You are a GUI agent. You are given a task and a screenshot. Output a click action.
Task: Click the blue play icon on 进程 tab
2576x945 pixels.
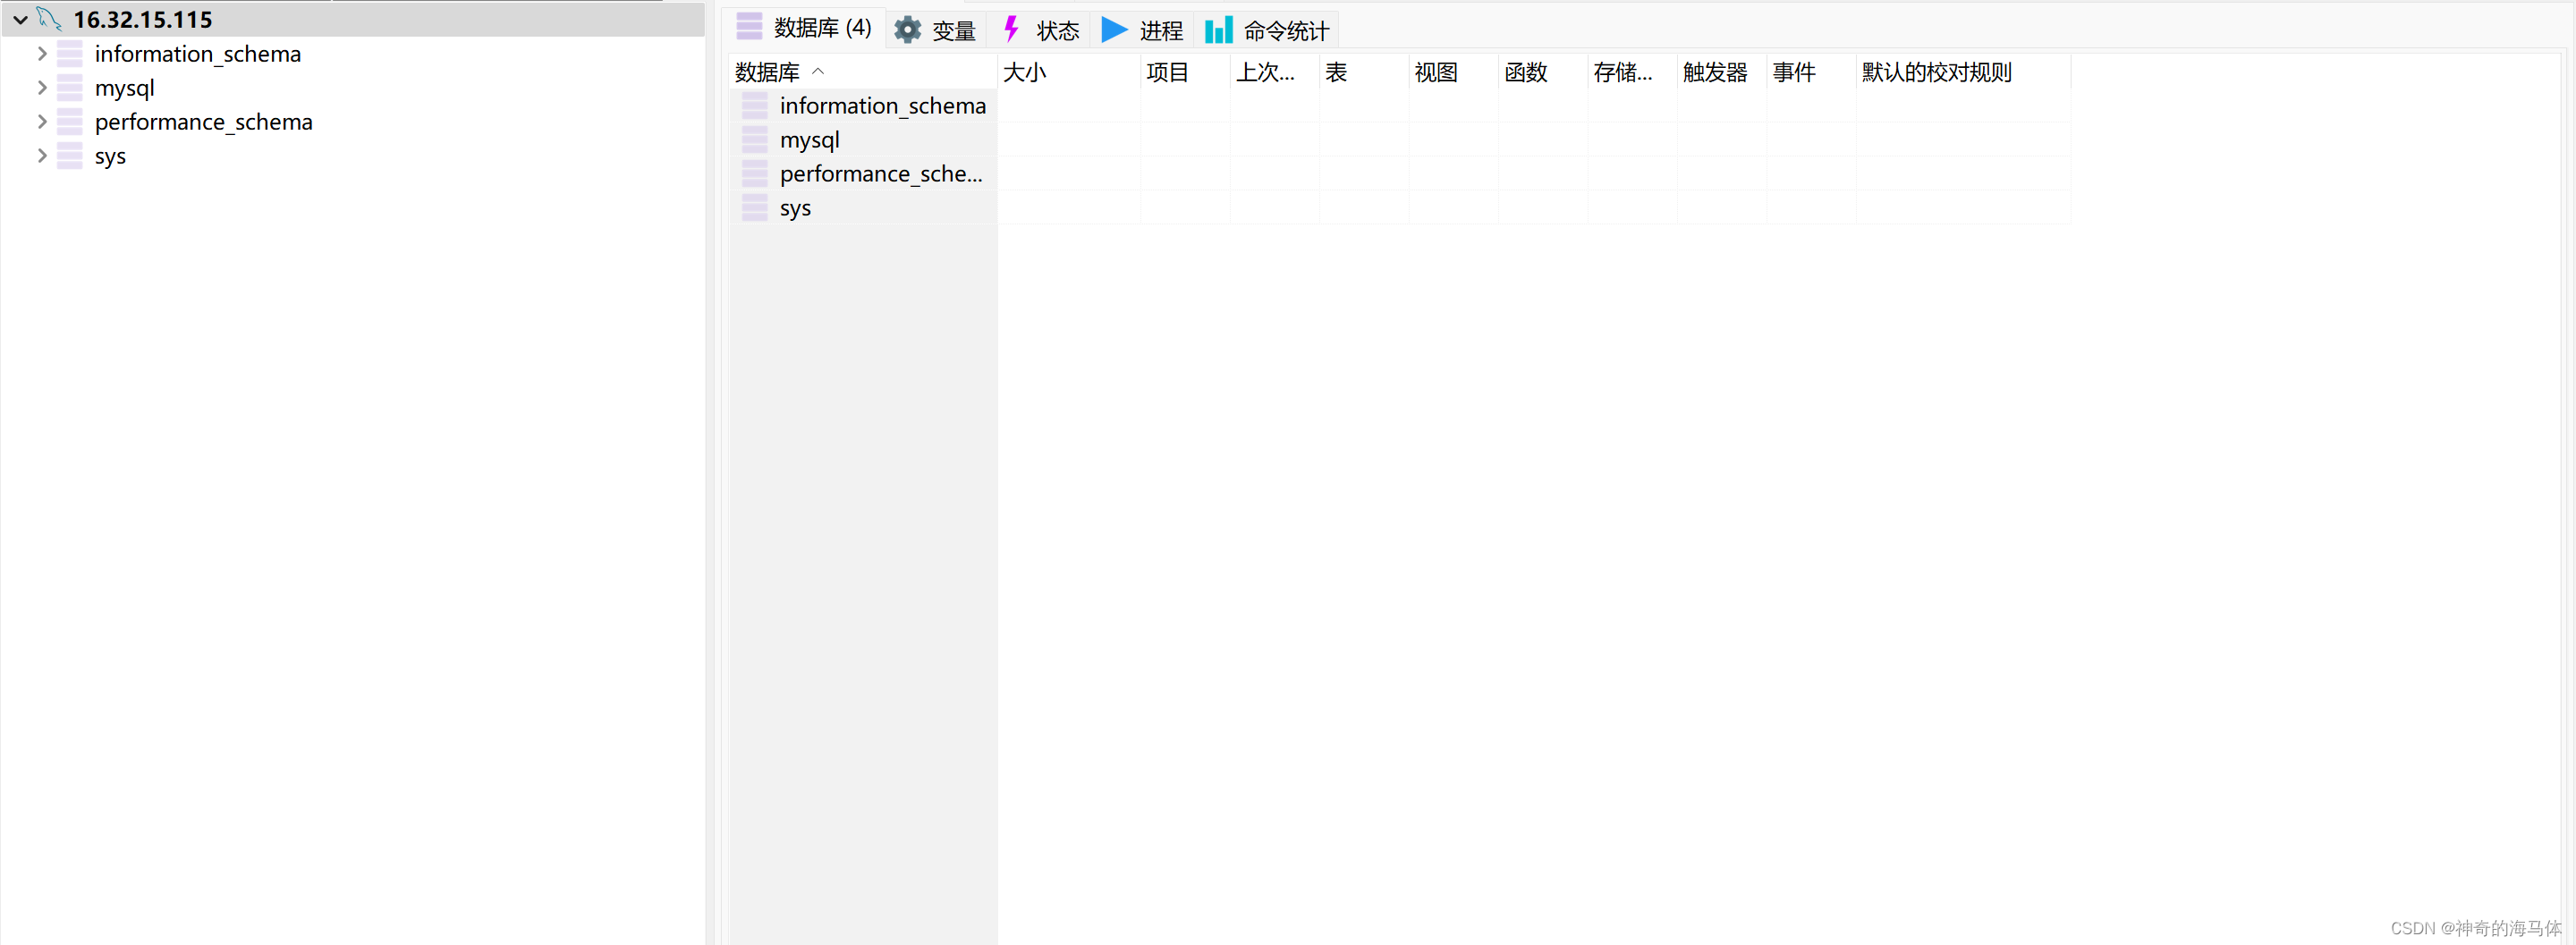1114,30
